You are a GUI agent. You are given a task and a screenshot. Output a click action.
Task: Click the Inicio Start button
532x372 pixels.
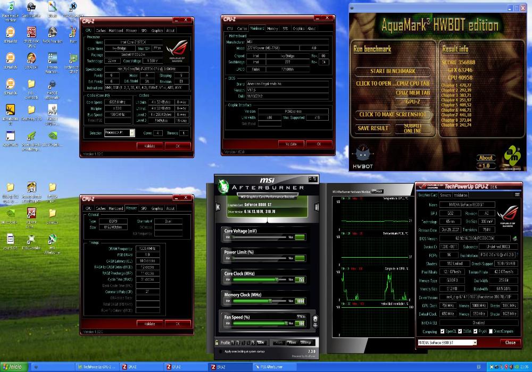click(14, 367)
